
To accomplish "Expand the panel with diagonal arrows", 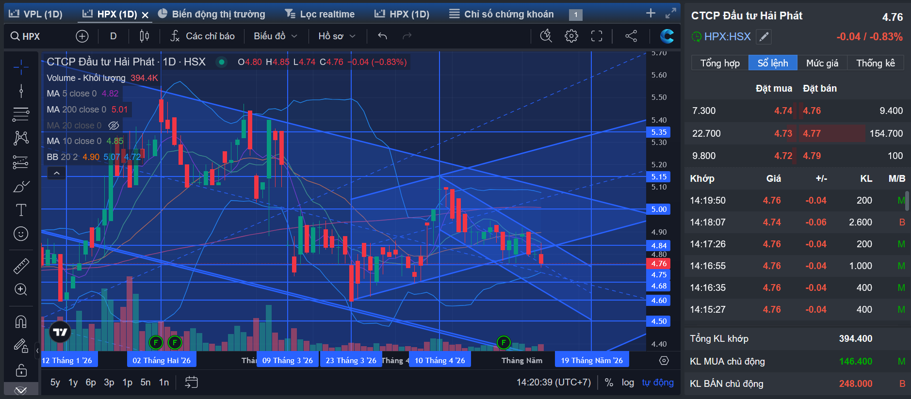I will click(x=671, y=14).
